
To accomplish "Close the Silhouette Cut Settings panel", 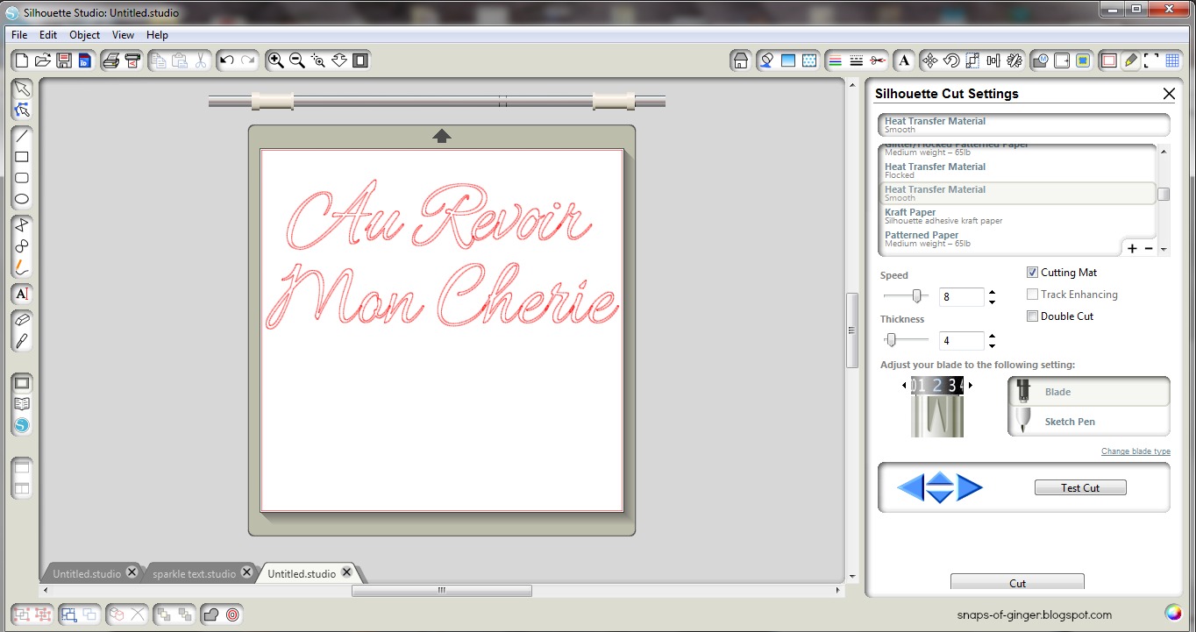I will pos(1169,94).
